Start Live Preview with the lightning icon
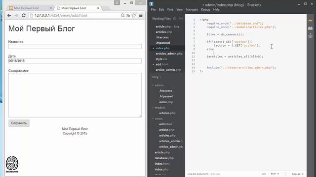 [x=311, y=21]
